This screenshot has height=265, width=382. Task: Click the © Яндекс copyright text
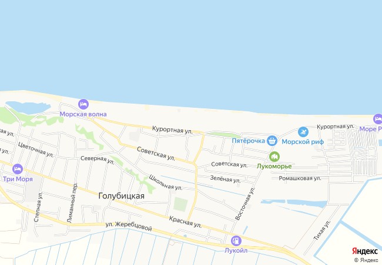pyautogui.click(x=366, y=260)
